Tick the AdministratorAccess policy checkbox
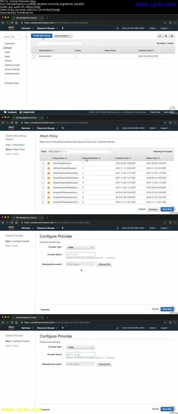The image size is (178, 414). tap(43, 164)
